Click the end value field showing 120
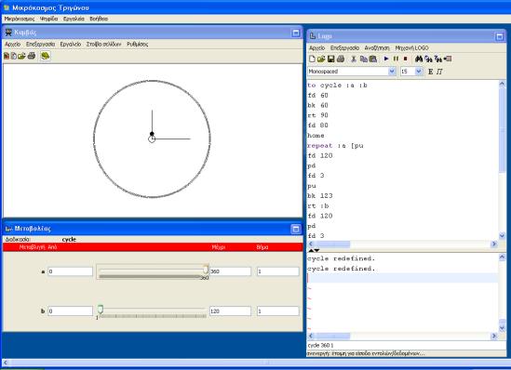511x370 pixels. pyautogui.click(x=230, y=311)
